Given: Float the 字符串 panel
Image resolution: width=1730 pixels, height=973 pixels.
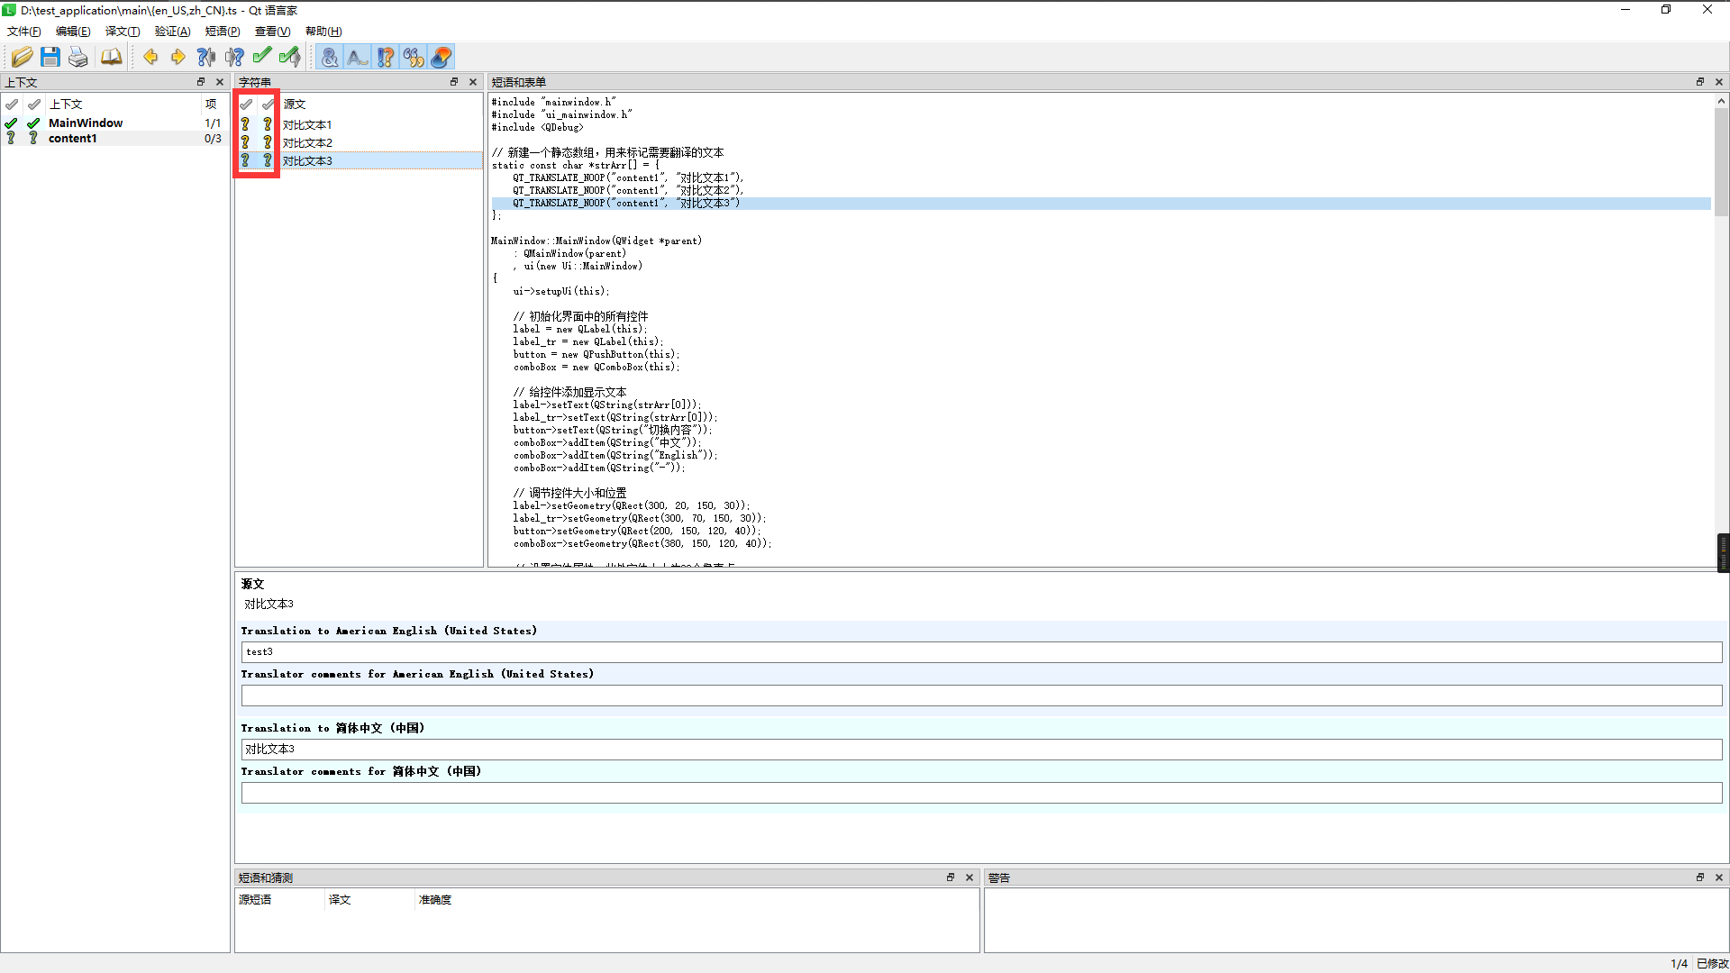Looking at the screenshot, I should coord(454,82).
